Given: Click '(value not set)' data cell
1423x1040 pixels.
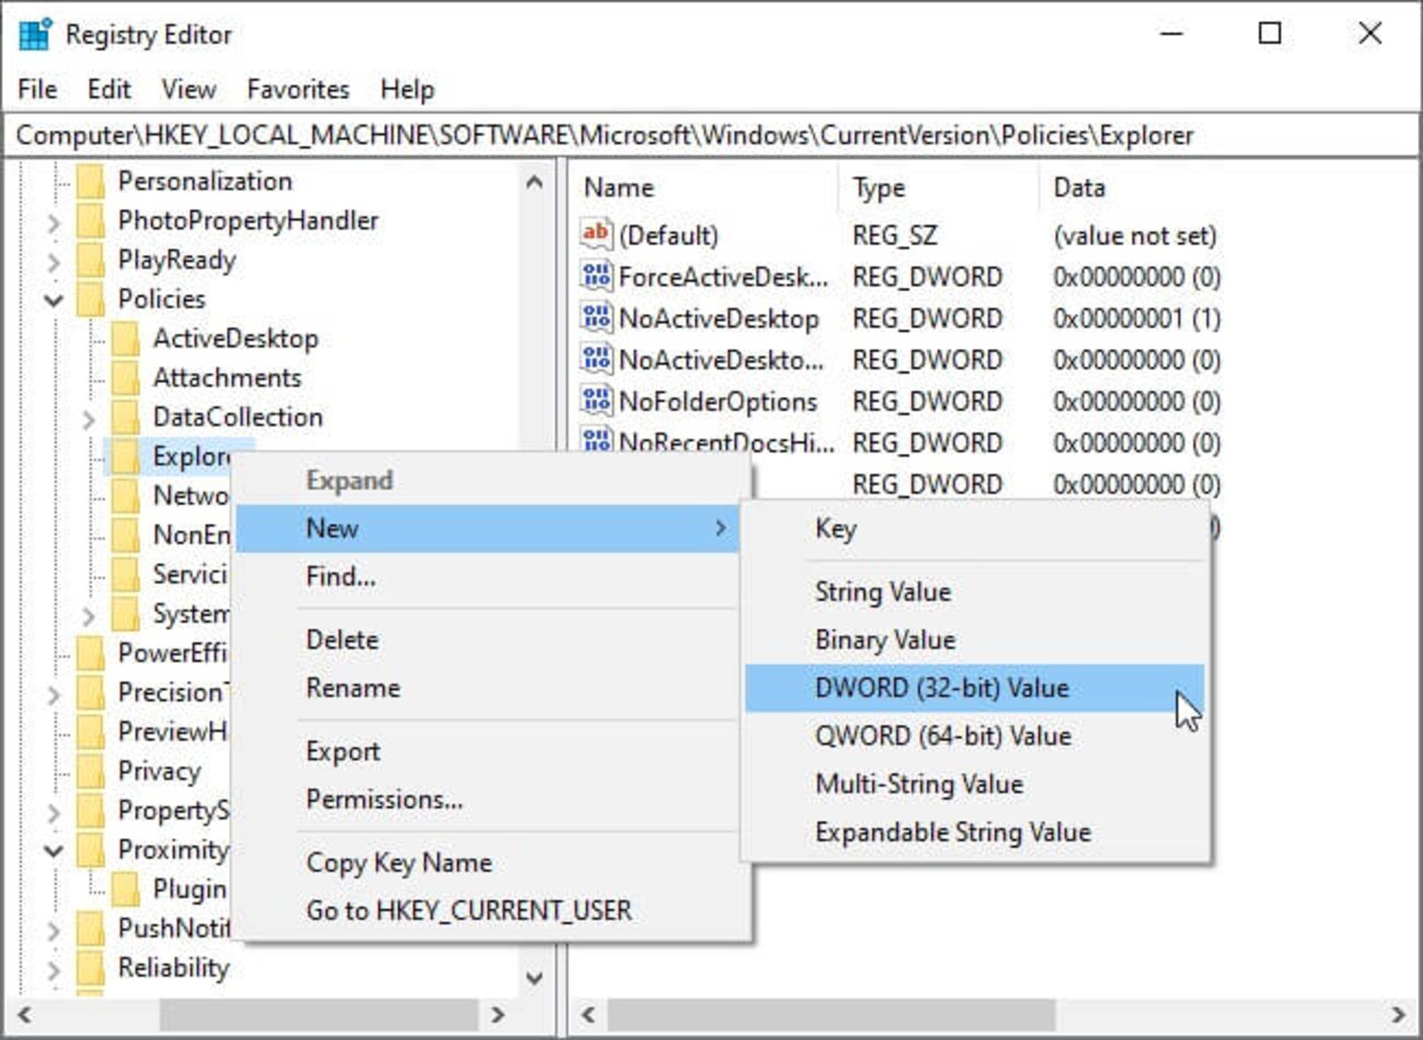Looking at the screenshot, I should click(x=1135, y=236).
